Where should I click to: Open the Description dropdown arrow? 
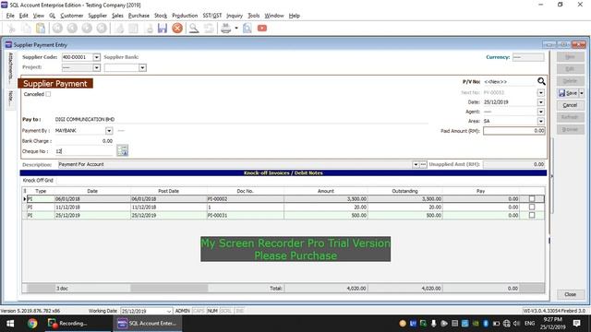click(x=416, y=164)
